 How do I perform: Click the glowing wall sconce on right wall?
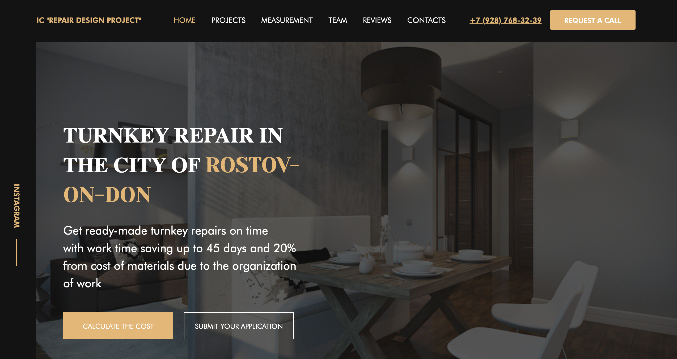pos(569,129)
